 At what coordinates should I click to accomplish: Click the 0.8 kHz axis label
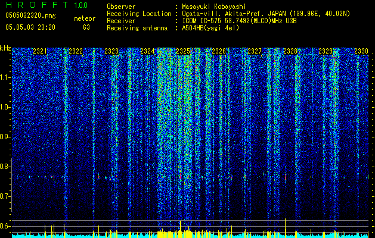(x=4, y=167)
